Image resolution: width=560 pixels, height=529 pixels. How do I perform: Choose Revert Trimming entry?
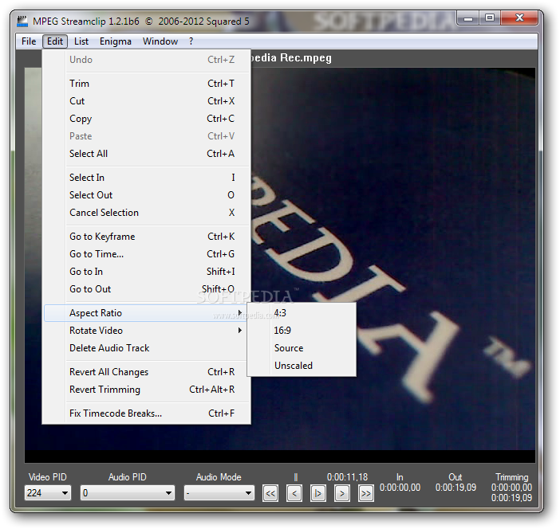click(x=146, y=390)
